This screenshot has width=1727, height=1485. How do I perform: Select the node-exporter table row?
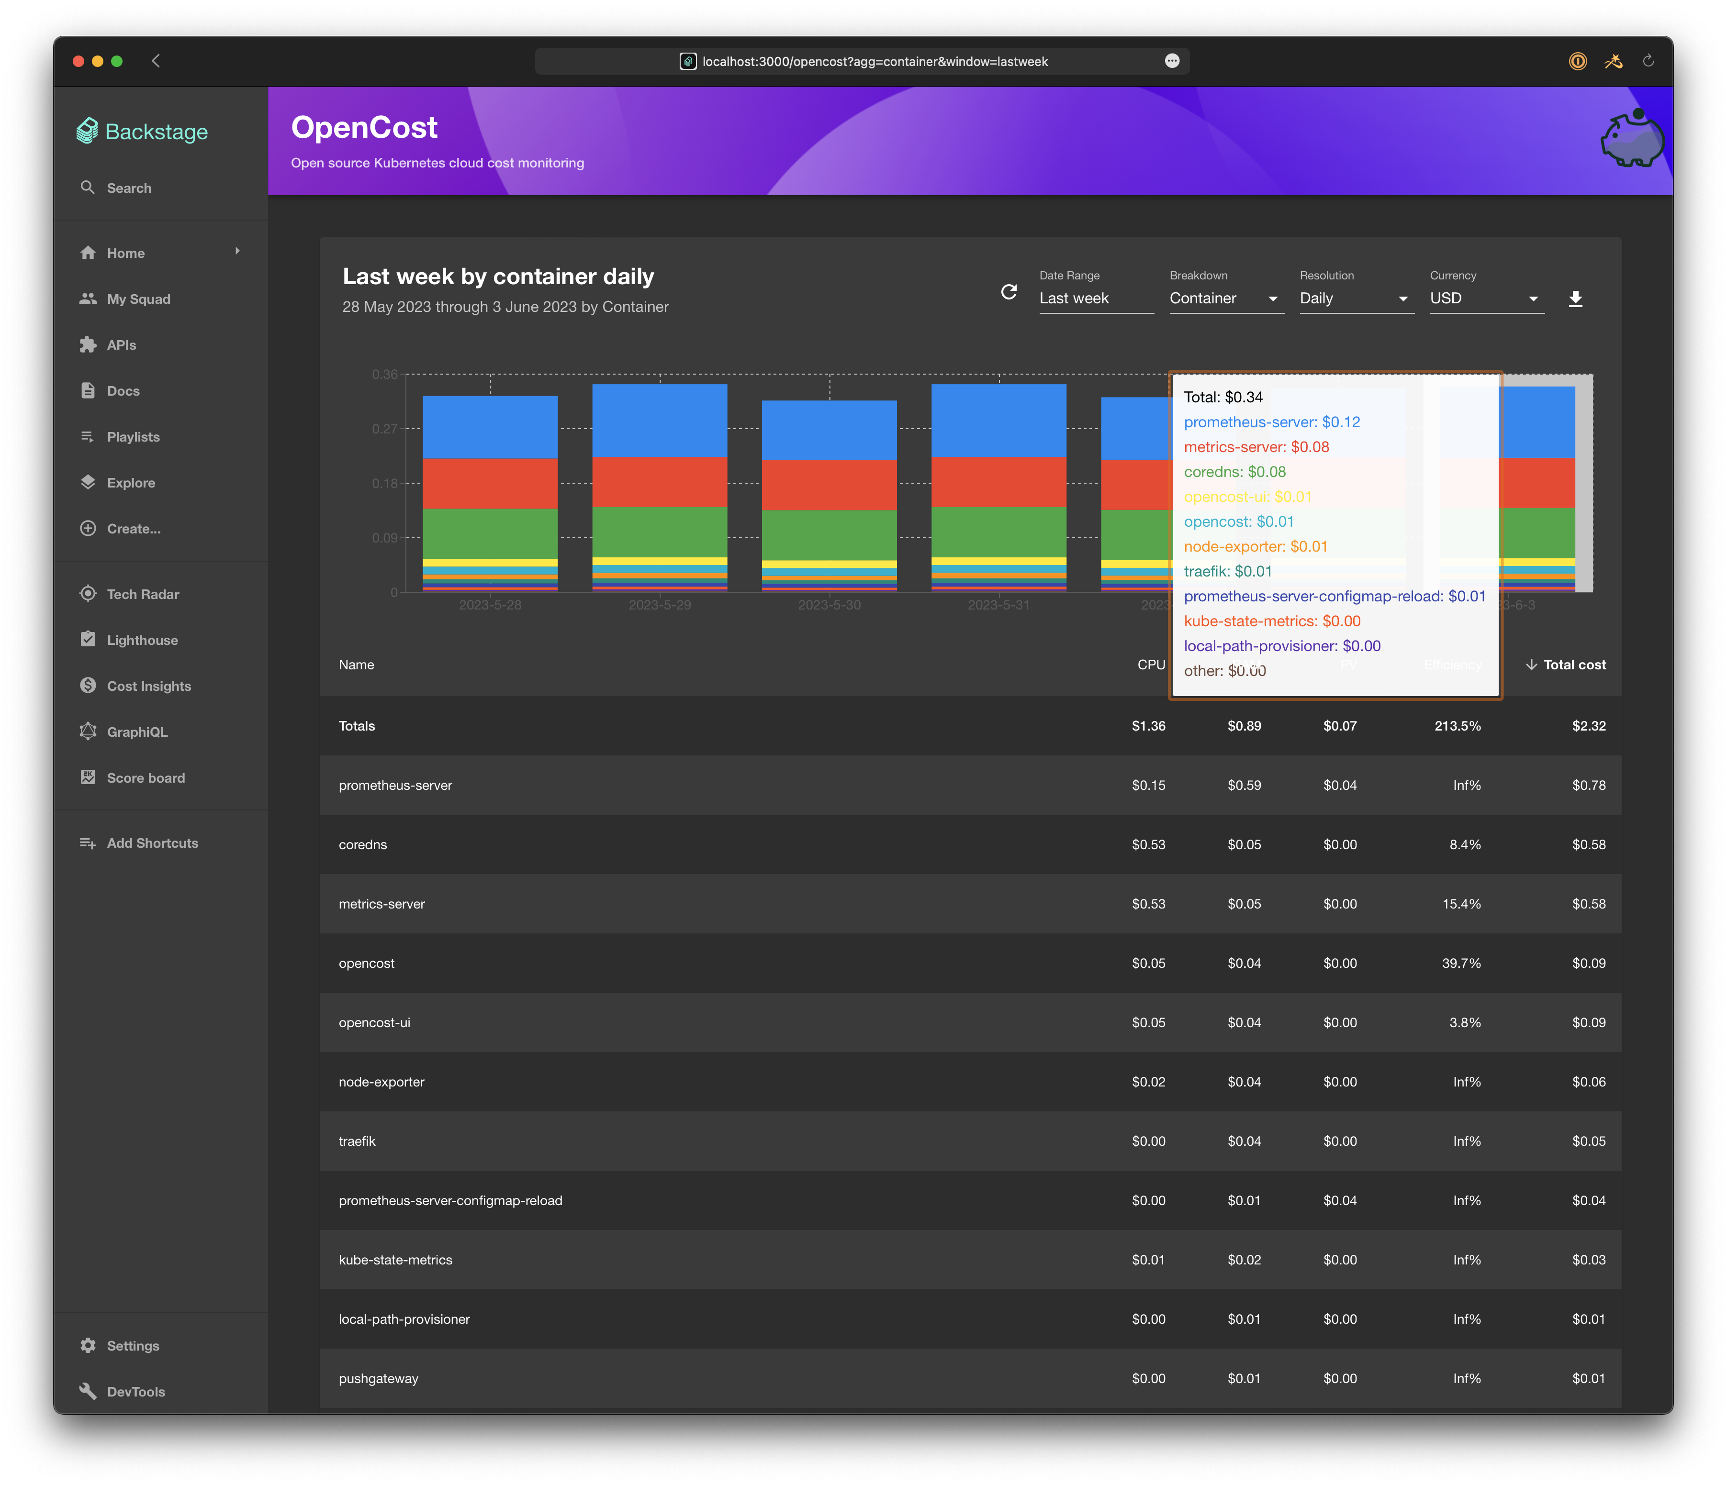(970, 1082)
